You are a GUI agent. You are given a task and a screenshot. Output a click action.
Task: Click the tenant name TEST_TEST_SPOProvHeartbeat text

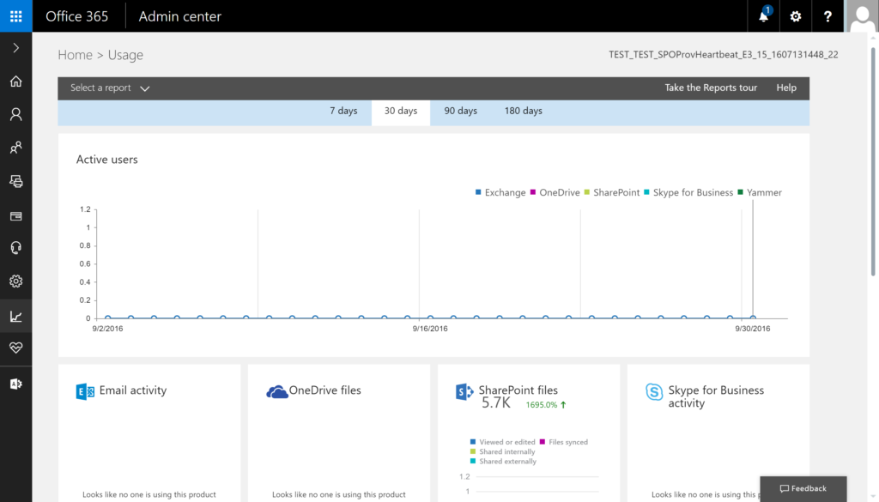[723, 54]
